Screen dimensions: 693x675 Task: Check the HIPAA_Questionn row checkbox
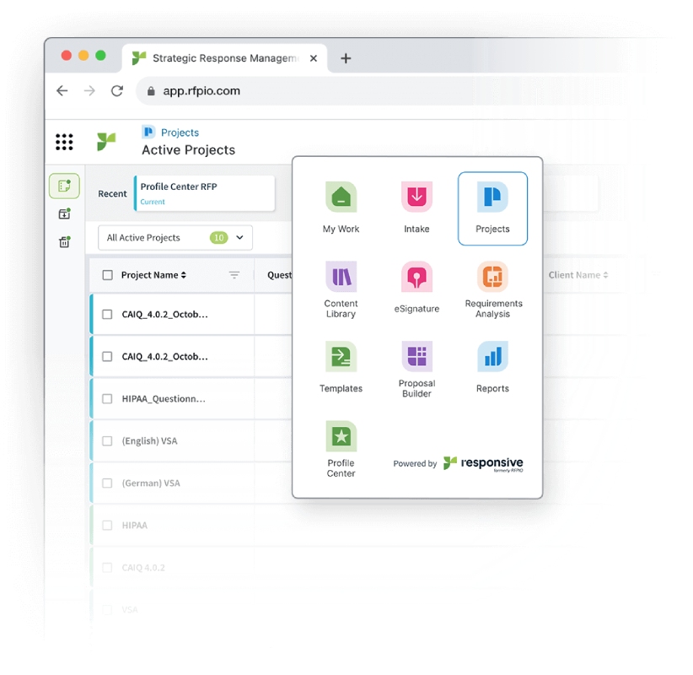(x=107, y=398)
